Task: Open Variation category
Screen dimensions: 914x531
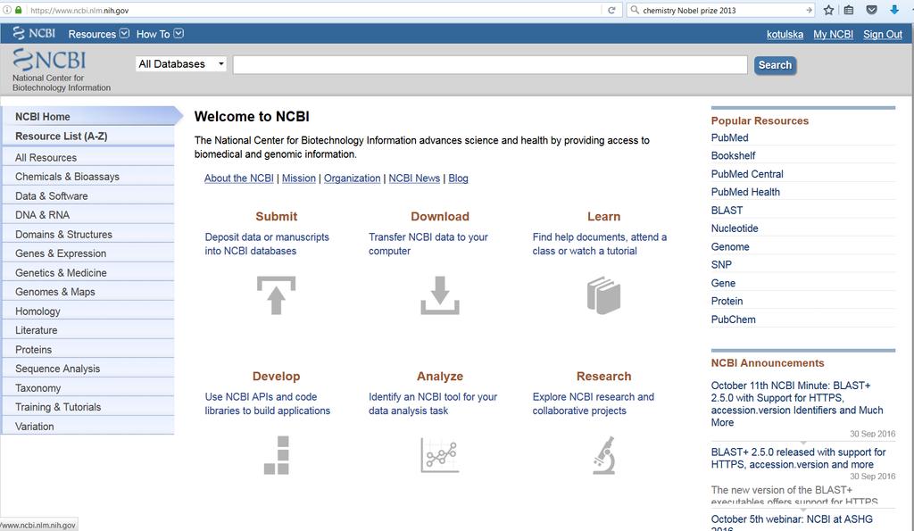Action: click(88, 426)
